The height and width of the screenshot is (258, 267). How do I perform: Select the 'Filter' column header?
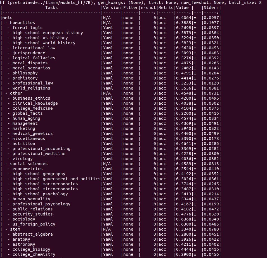[x=131, y=8]
